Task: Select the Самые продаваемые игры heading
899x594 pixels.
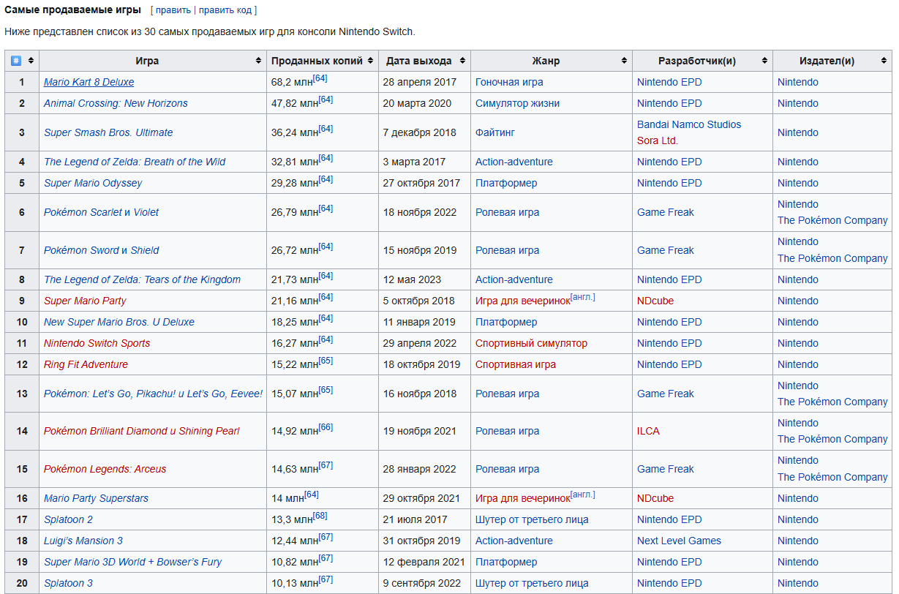Action: (x=73, y=10)
